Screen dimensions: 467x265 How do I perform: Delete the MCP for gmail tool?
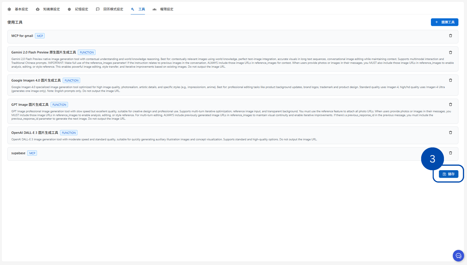(x=450, y=36)
